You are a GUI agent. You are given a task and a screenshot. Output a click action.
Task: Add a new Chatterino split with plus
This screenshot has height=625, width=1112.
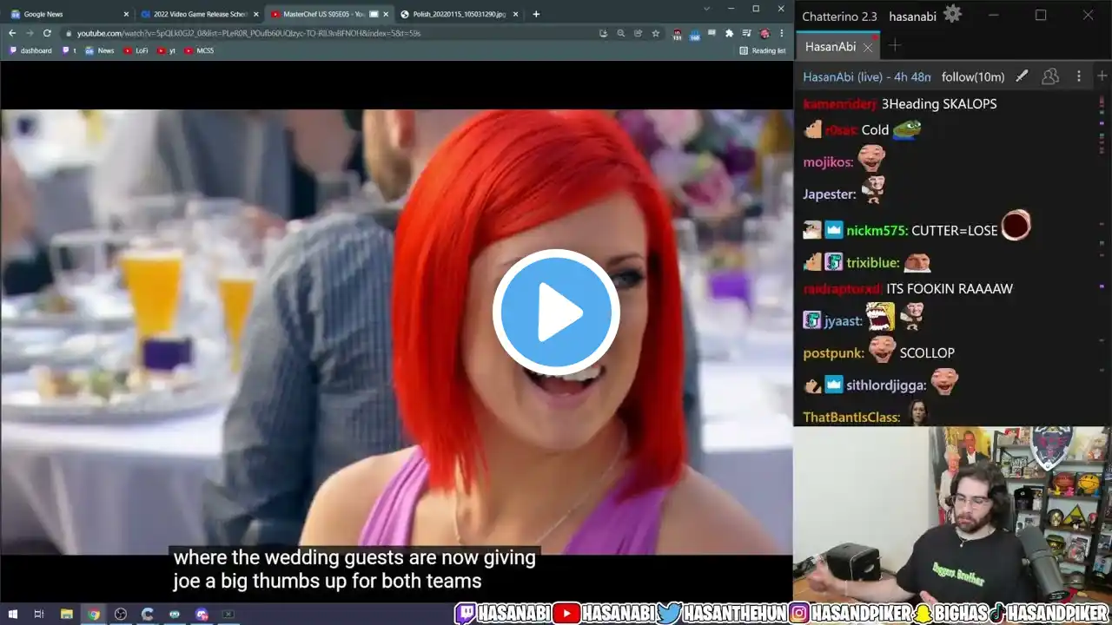click(x=1102, y=76)
